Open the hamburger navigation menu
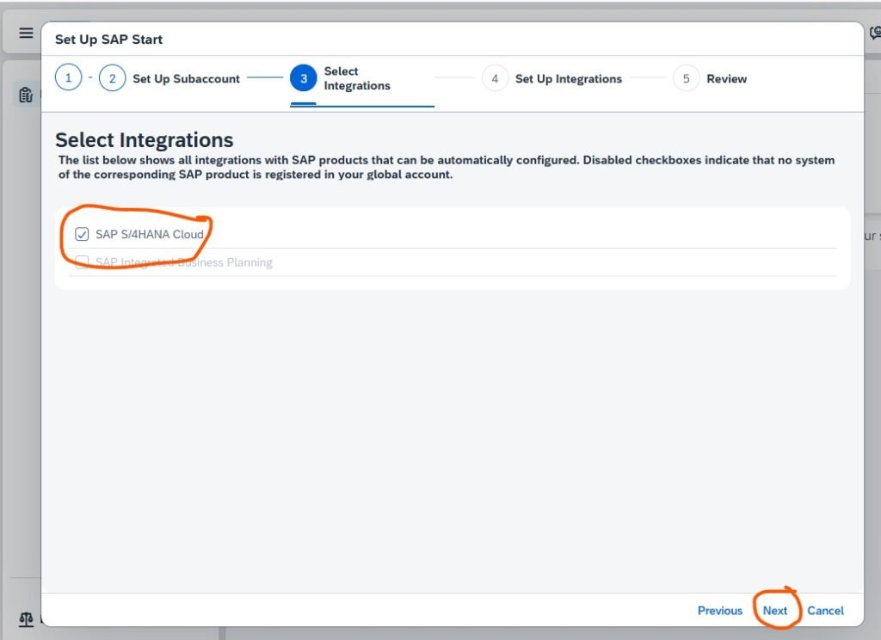The image size is (881, 640). (x=26, y=34)
